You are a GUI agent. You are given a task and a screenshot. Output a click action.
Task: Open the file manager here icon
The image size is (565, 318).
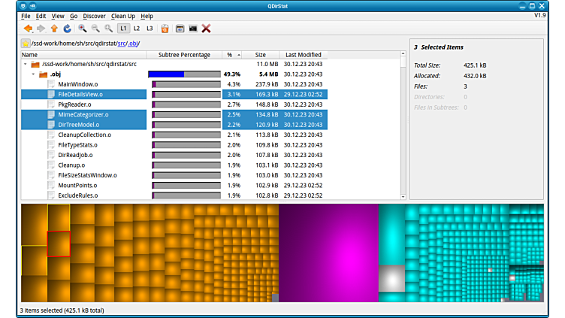tap(180, 29)
